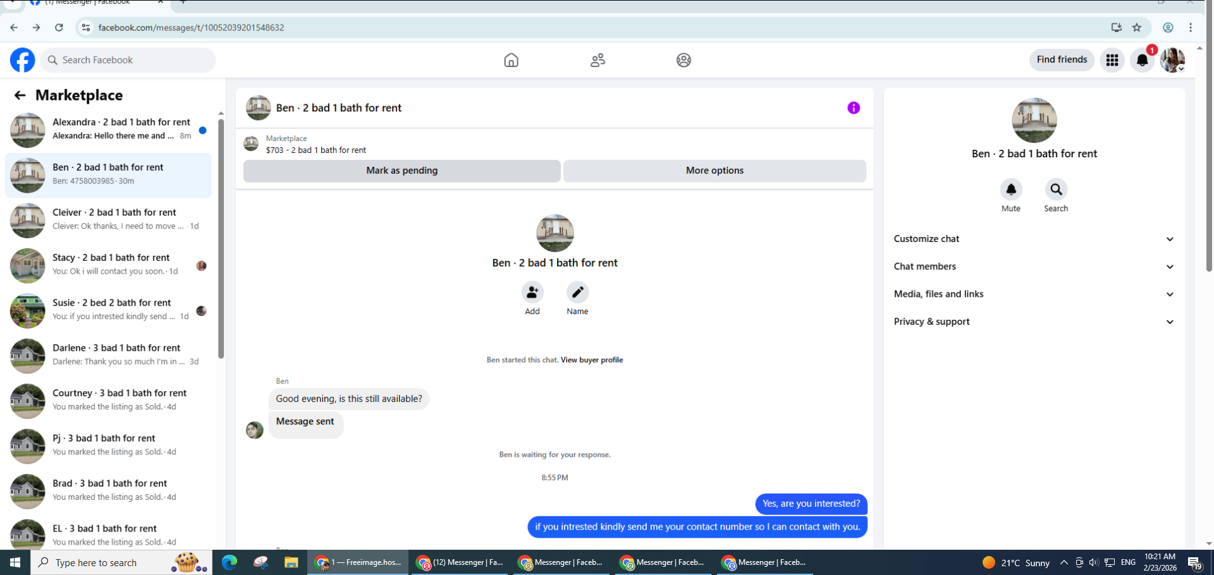This screenshot has height=575, width=1214.
Task: Open the $703 Marketplace listing thumbnail
Action: point(251,144)
